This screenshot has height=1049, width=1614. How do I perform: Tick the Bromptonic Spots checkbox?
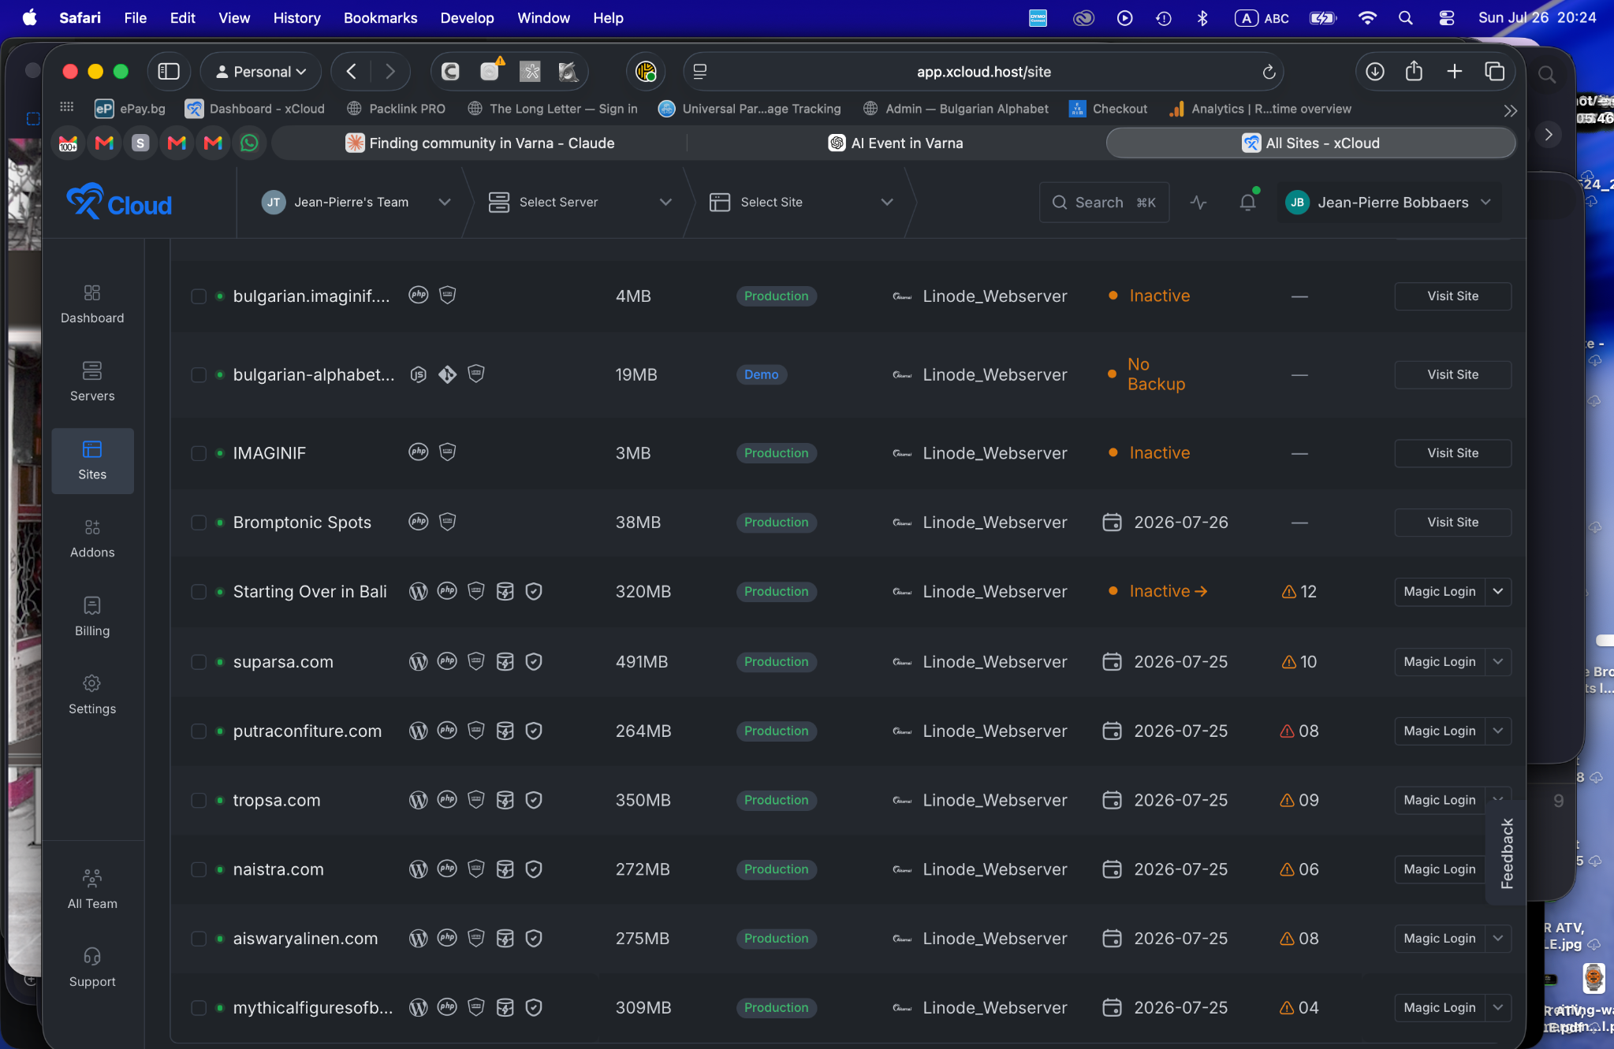click(199, 523)
